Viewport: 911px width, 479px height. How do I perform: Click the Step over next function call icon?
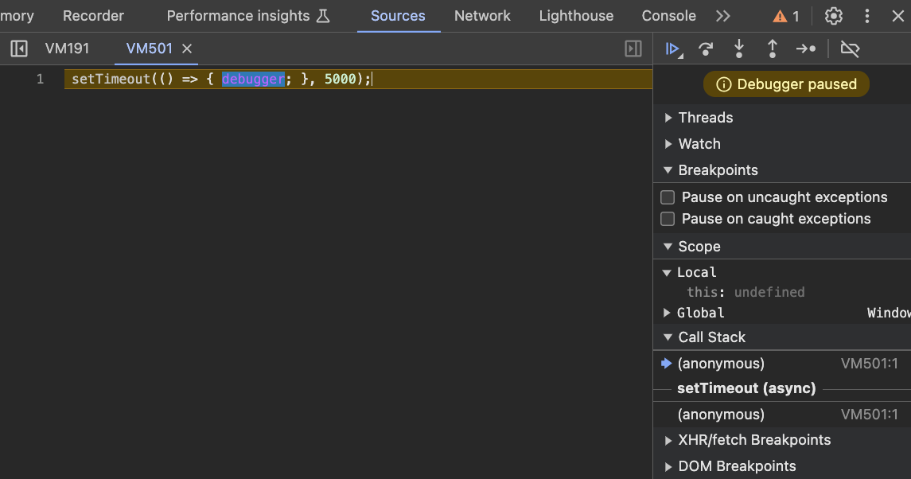(x=706, y=49)
